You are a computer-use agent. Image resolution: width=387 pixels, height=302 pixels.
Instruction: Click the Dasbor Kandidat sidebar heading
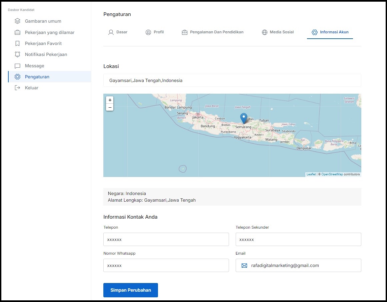[21, 10]
